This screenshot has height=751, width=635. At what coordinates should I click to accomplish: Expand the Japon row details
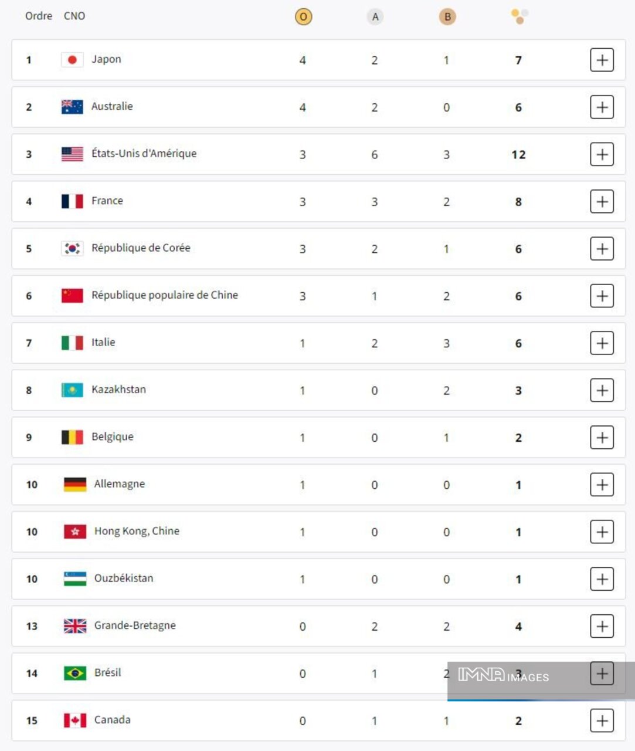pos(602,60)
